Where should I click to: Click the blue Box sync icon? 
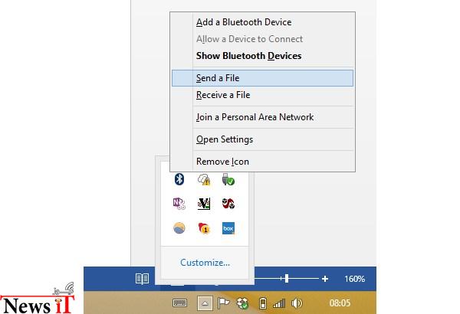coord(228,228)
